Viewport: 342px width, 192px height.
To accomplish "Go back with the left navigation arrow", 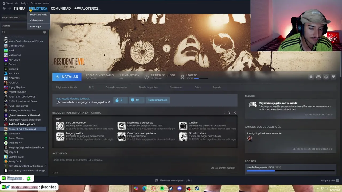I will (x=4, y=9).
